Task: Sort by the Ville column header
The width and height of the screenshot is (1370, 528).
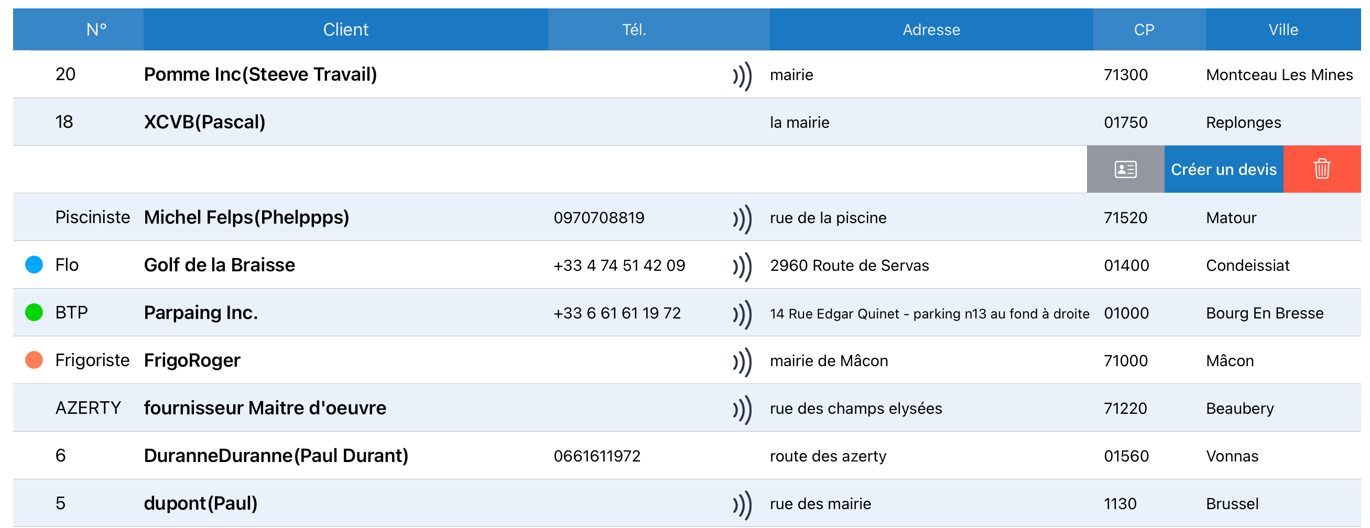Action: (1283, 29)
